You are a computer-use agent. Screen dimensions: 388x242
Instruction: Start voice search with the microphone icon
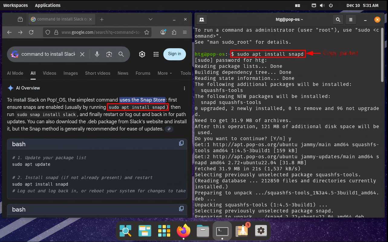97,54
